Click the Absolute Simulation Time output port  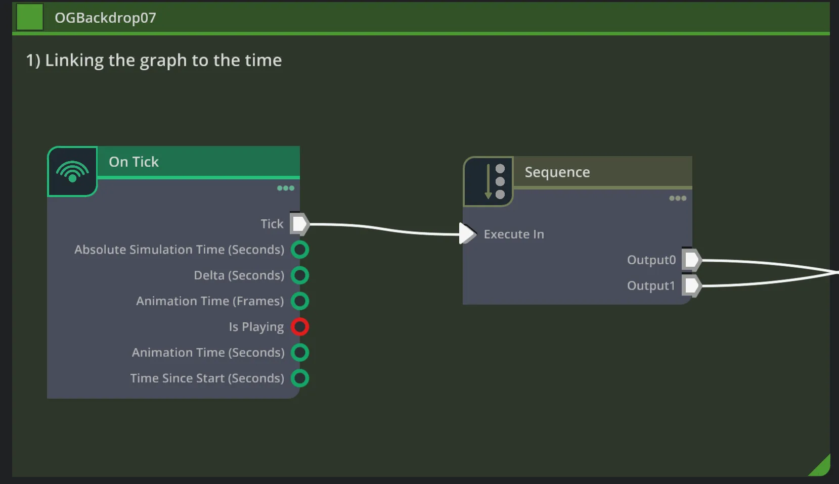pyautogui.click(x=300, y=250)
